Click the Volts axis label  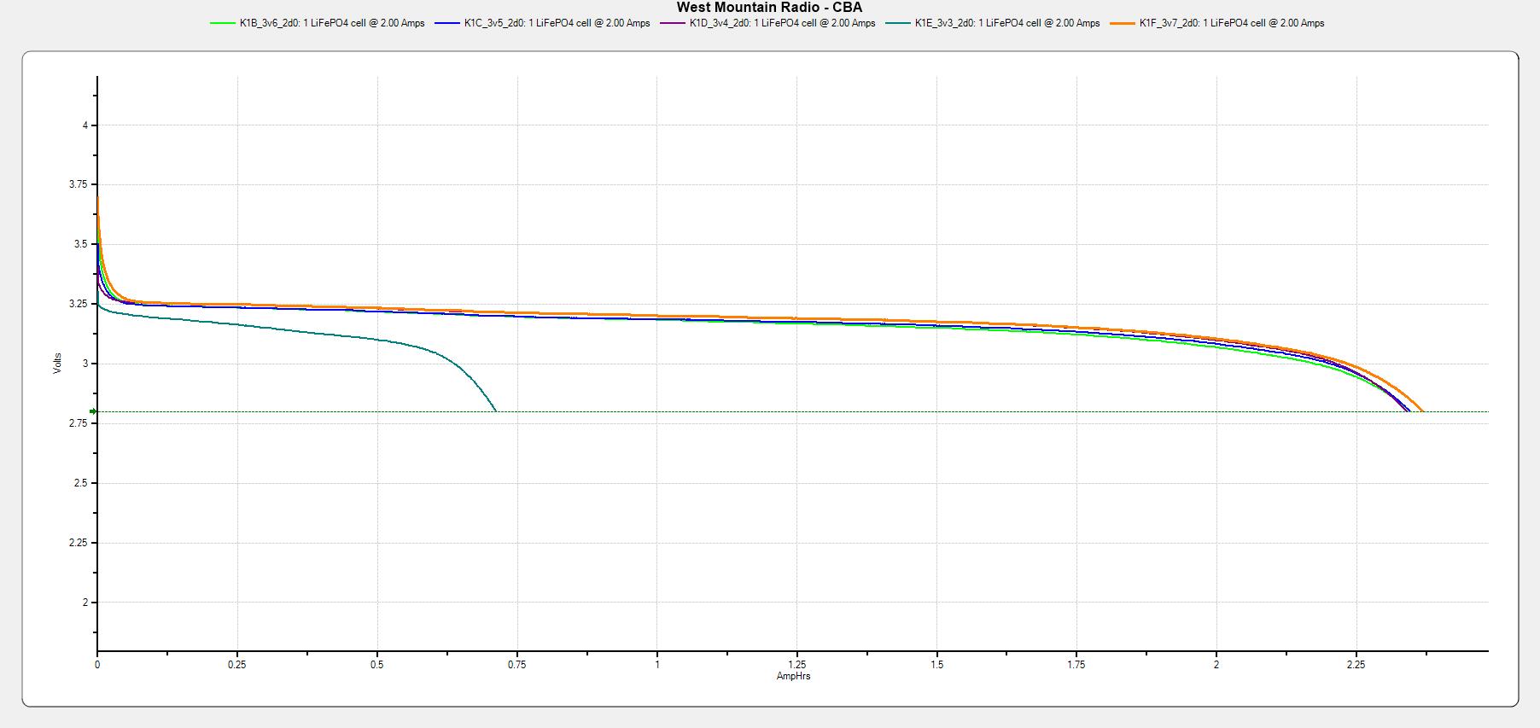[58, 363]
